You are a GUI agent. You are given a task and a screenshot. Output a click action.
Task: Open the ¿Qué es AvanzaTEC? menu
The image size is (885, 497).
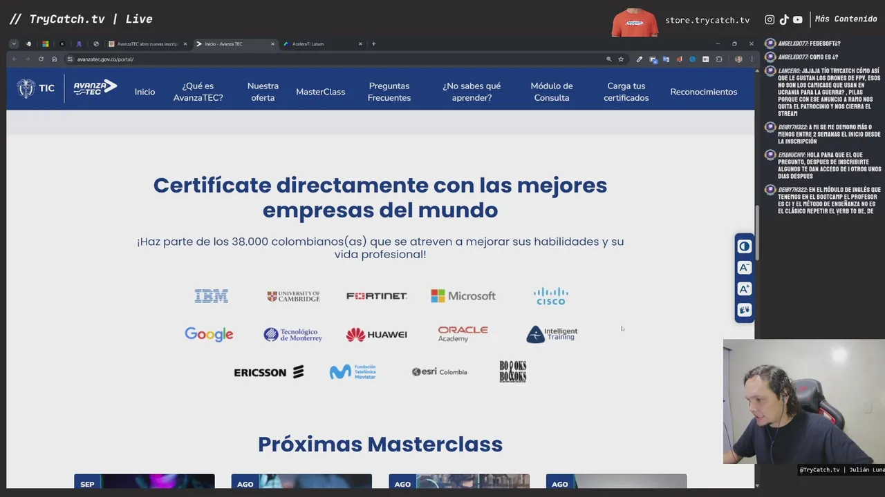(x=198, y=92)
